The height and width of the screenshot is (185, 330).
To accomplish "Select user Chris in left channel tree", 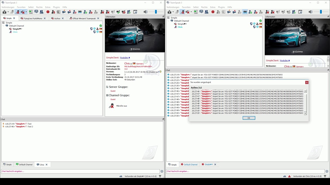I will (x=15, y=32).
